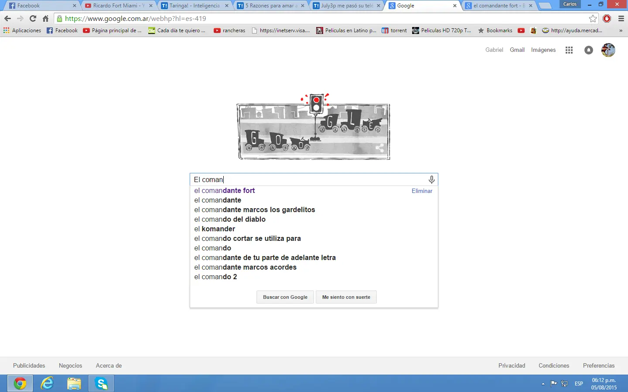
Task: Click Eliminar to remove the suggestion
Action: pos(422,191)
